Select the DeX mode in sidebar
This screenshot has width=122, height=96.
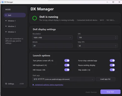[15, 15]
